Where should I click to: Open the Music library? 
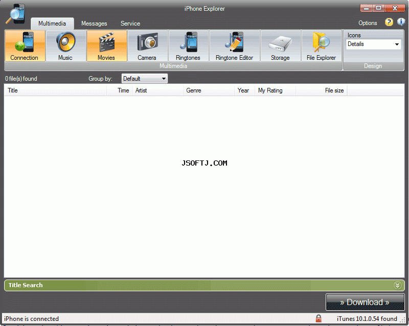[x=66, y=46]
